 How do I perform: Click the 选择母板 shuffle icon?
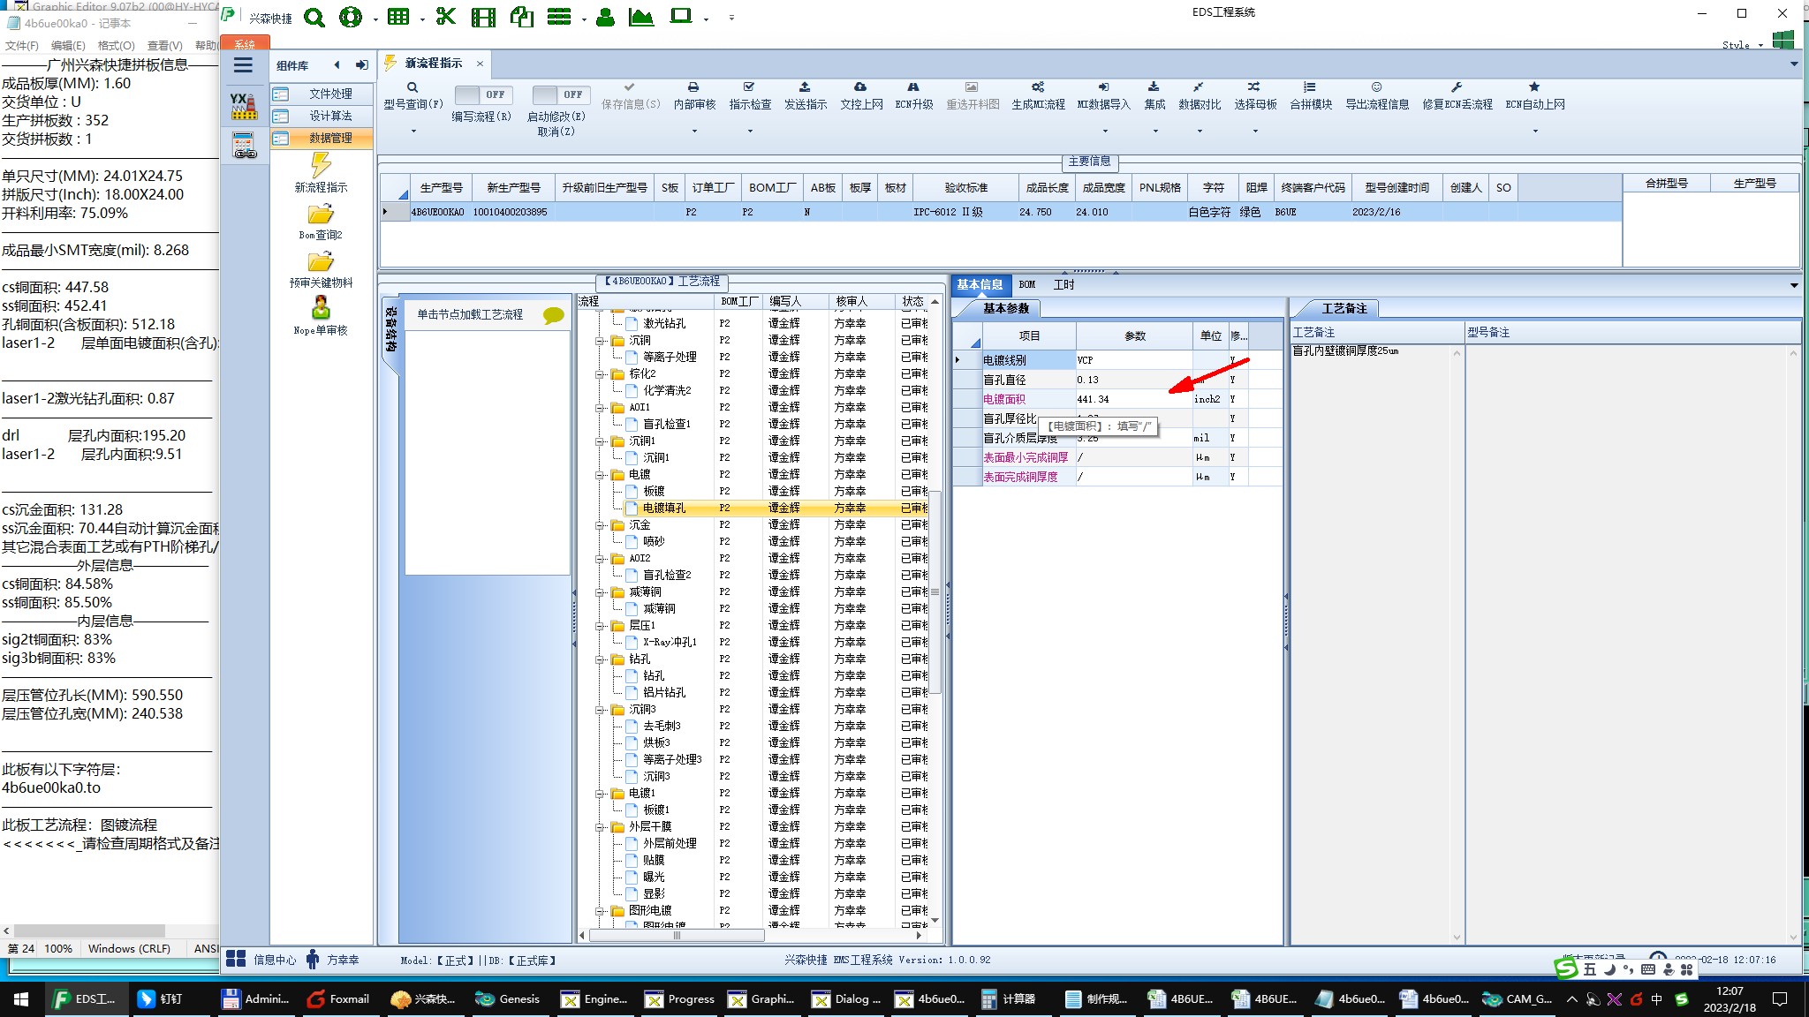coord(1254,87)
